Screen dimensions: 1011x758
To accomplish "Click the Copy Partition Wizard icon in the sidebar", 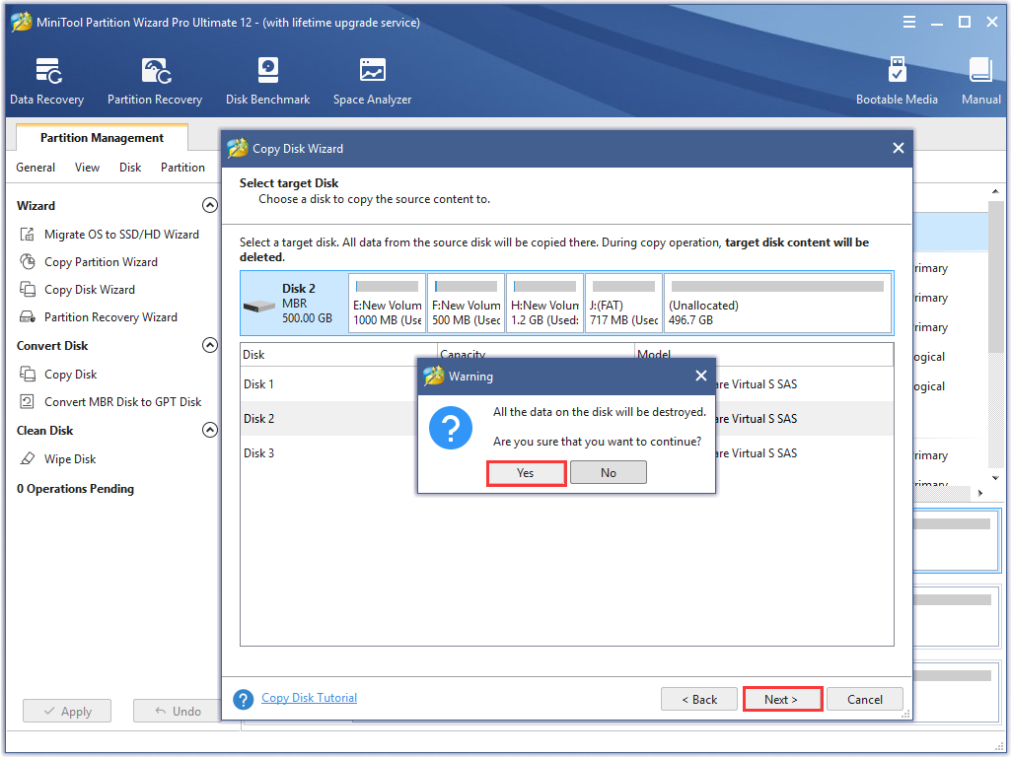I will coord(27,261).
